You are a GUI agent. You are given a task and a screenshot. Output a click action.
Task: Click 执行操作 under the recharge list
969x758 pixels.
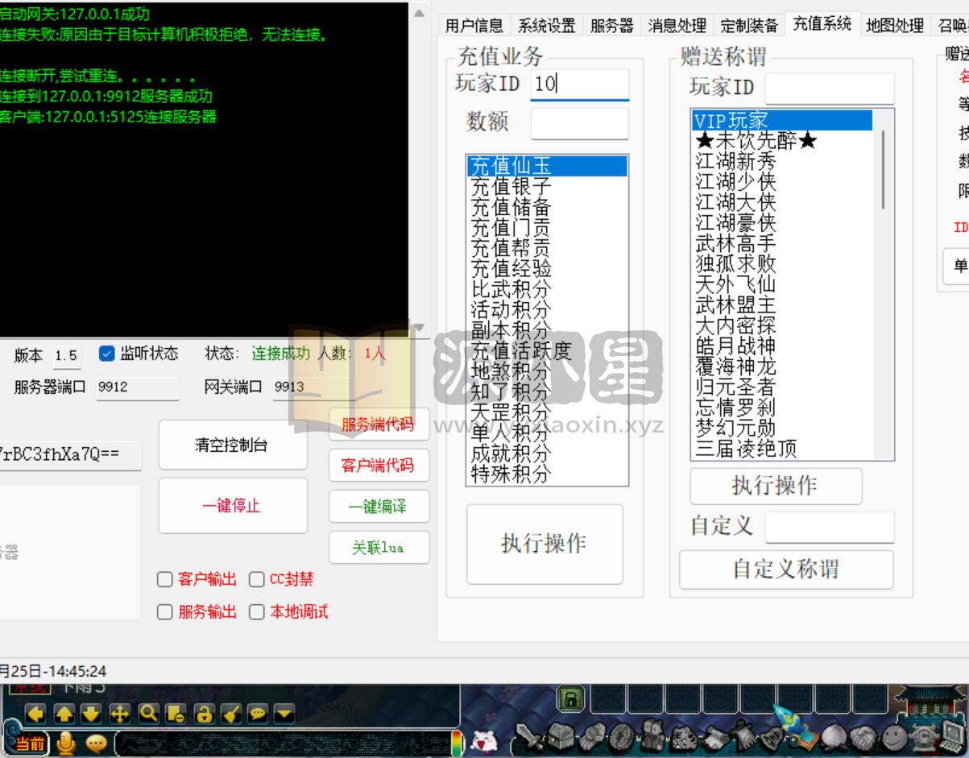[x=545, y=543]
